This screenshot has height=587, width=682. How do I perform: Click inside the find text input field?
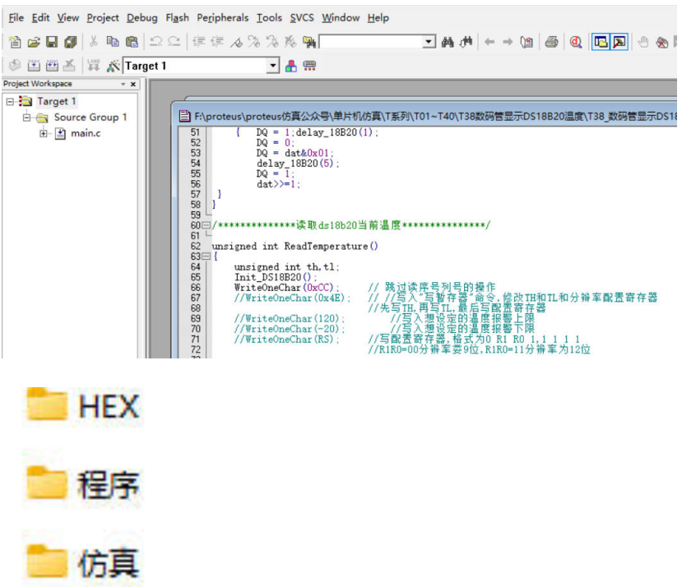[372, 42]
